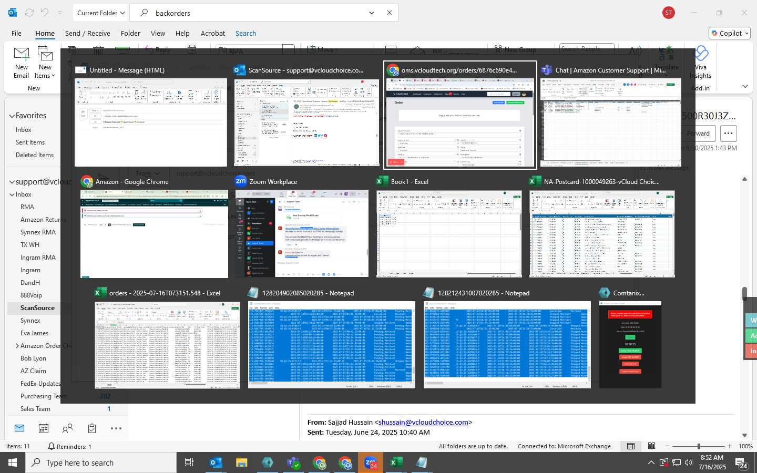Click the Outlook sync refresh icon
This screenshot has width=757, height=473.
[x=29, y=13]
